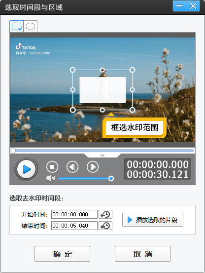Minimize the dialog window

(179, 6)
